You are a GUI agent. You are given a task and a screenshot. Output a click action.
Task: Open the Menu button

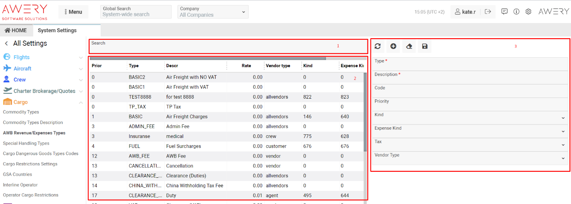coord(73,12)
